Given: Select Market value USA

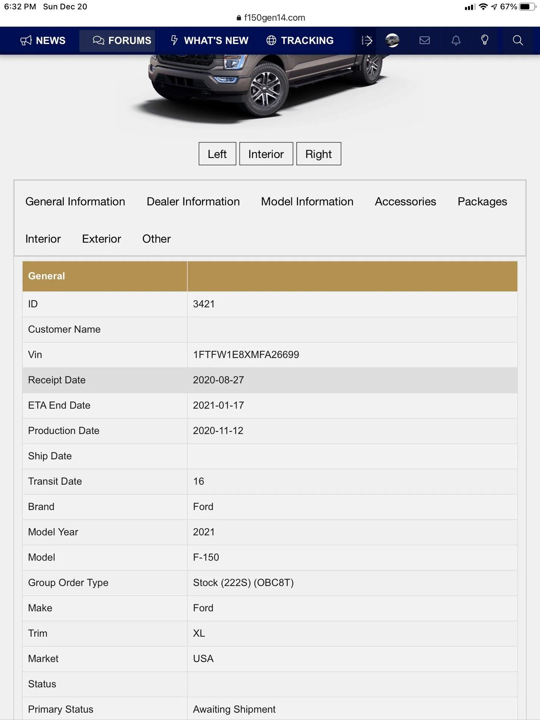Looking at the screenshot, I should 203,659.
